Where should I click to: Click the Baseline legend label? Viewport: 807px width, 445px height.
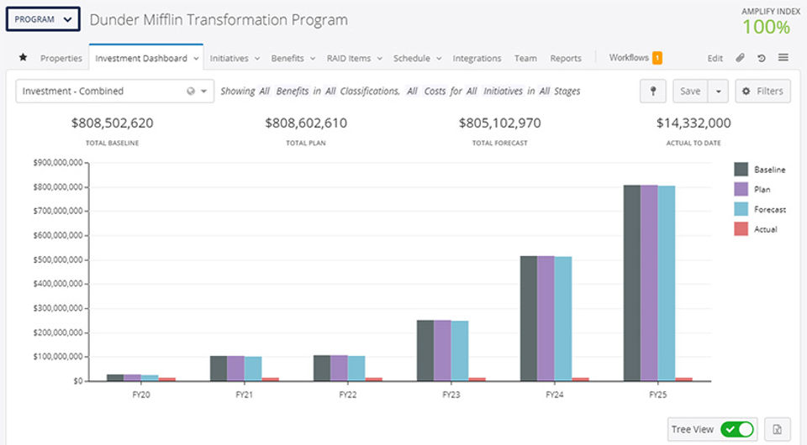pyautogui.click(x=769, y=170)
